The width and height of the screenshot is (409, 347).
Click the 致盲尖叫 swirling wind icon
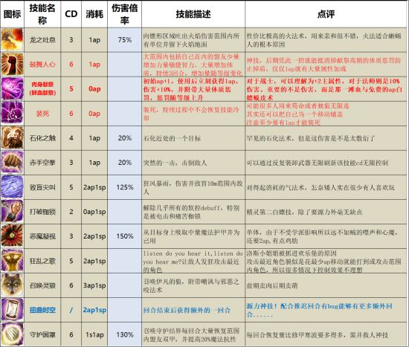tap(12, 187)
